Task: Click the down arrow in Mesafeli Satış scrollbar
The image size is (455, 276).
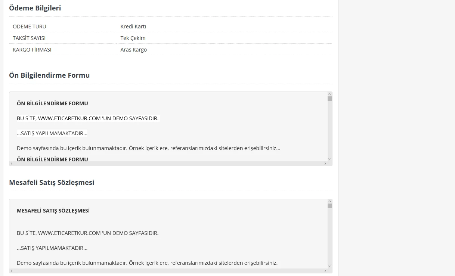Action: click(x=330, y=266)
